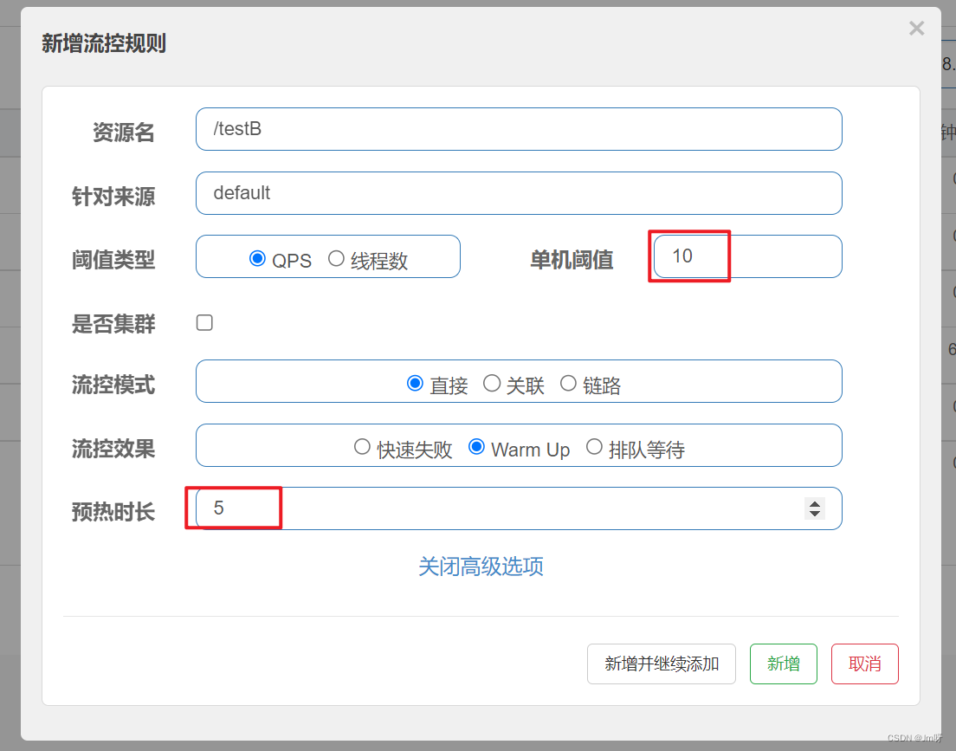
Task: Close the 新增流控规则 dialog
Action: 916,28
